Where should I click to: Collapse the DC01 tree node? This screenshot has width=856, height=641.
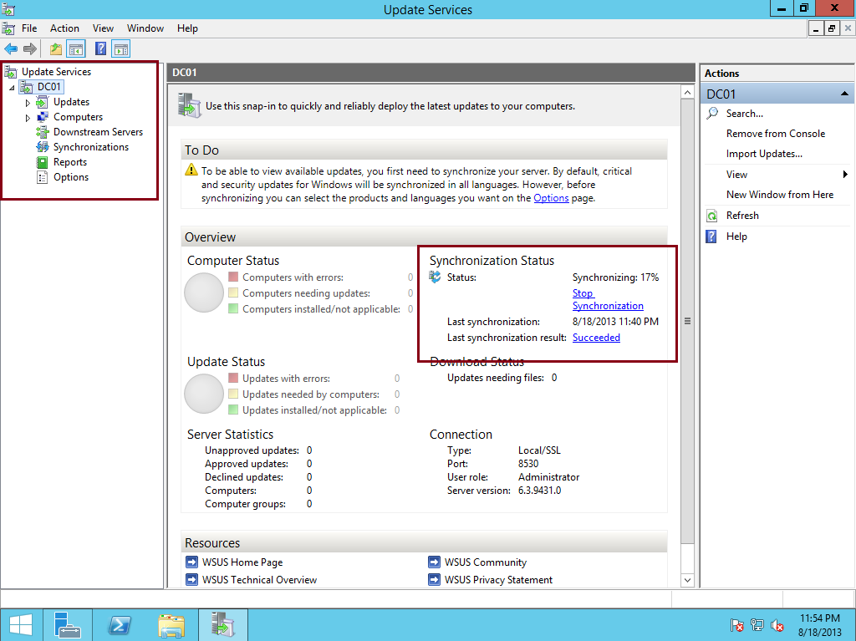pos(12,88)
